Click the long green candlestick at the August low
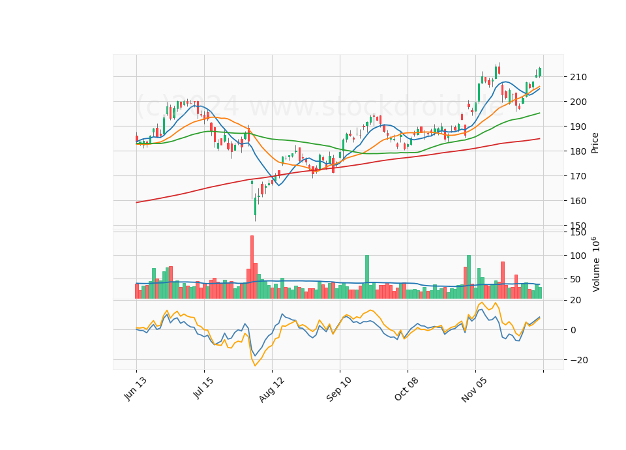The width and height of the screenshot is (626, 450). 255,207
